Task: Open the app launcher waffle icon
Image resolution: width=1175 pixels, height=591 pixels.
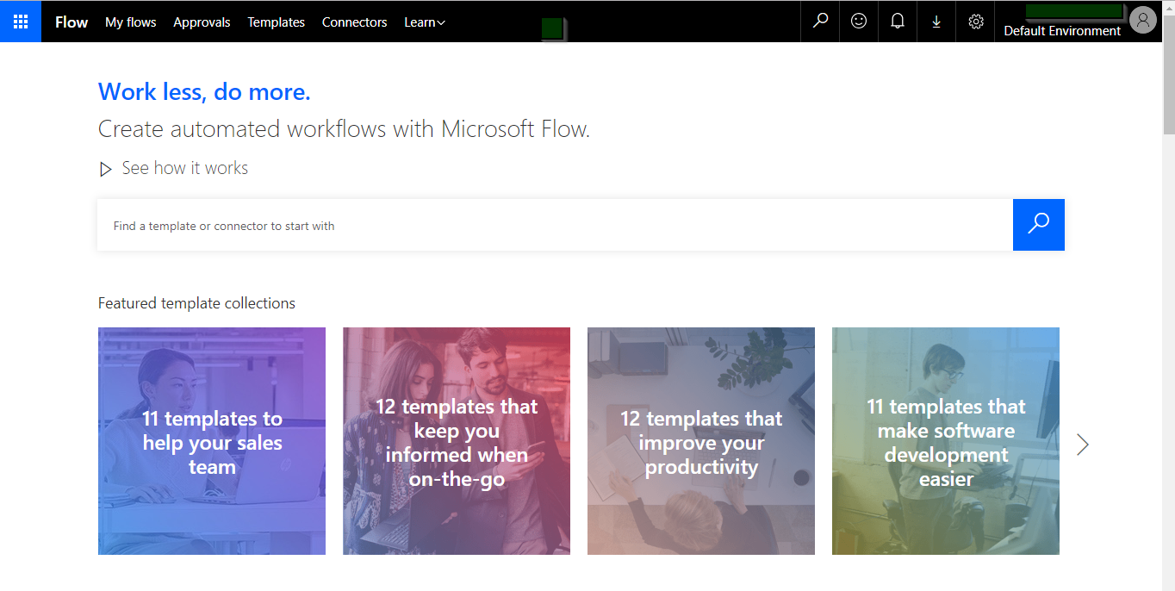Action: 21,22
